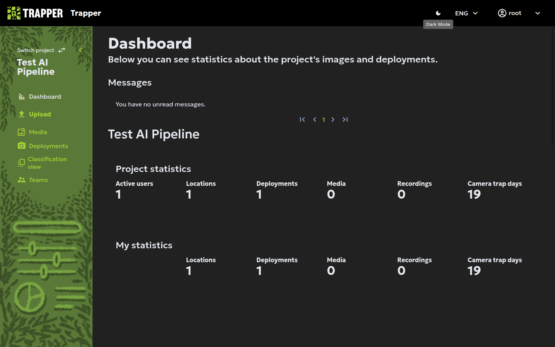Click the Switch project link
Screen dimensions: 555x347
pos(35,50)
